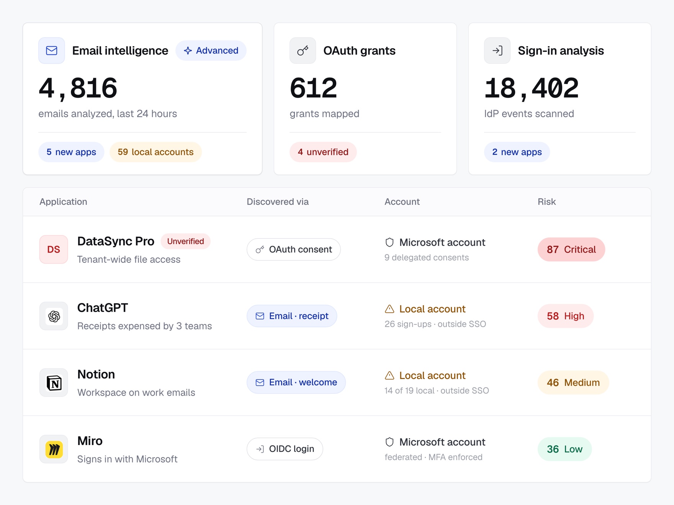Open the 59 local accounts chip
674x505 pixels.
point(155,152)
